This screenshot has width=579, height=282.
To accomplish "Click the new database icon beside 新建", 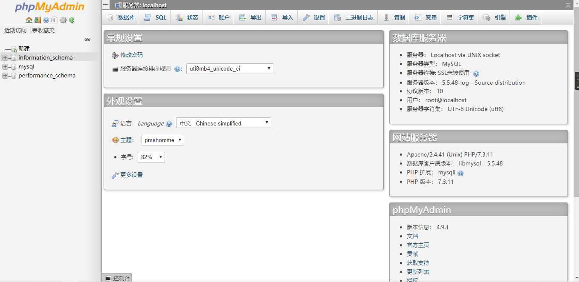I will (14, 49).
